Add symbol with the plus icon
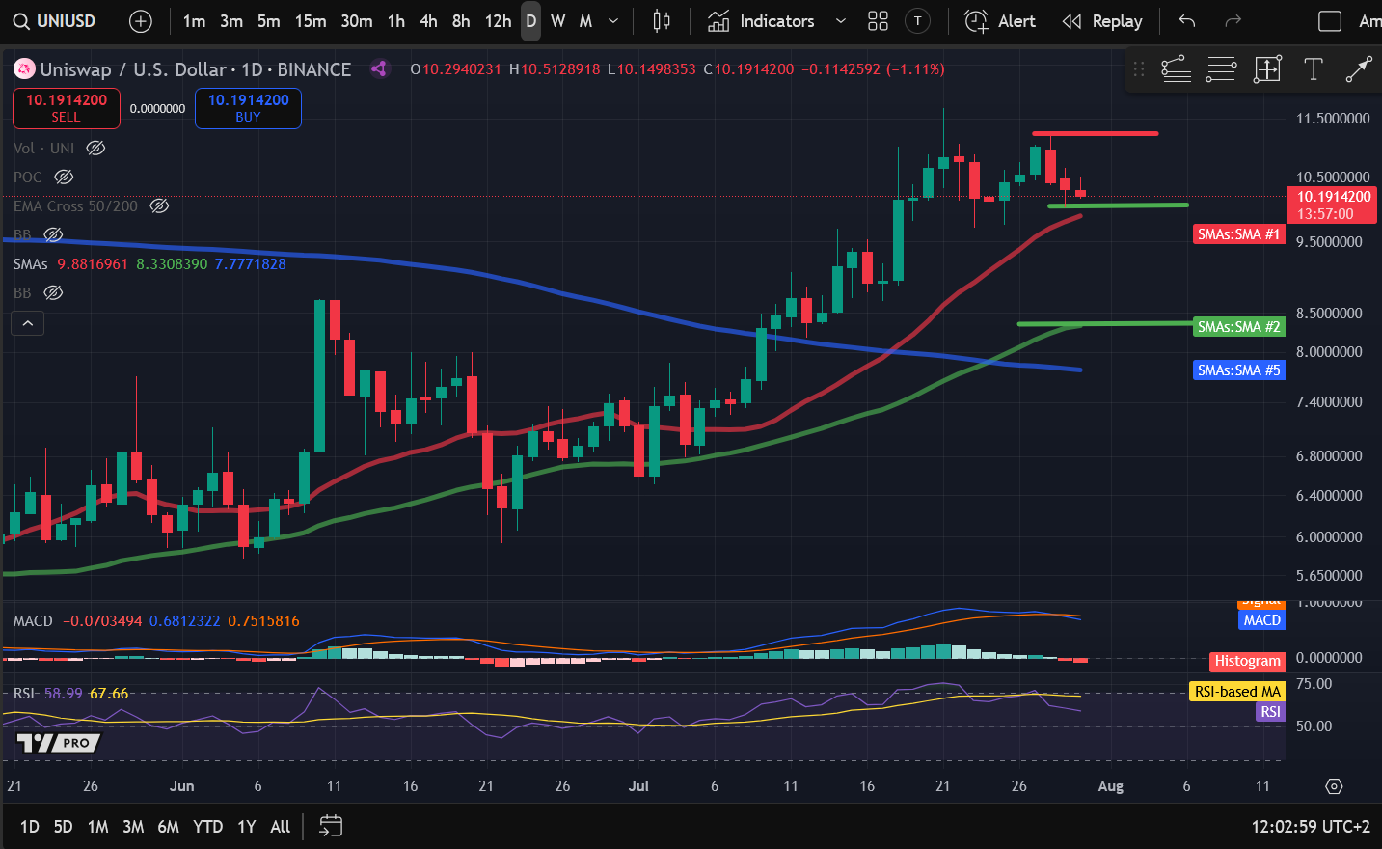The height and width of the screenshot is (849, 1382). coord(141,21)
